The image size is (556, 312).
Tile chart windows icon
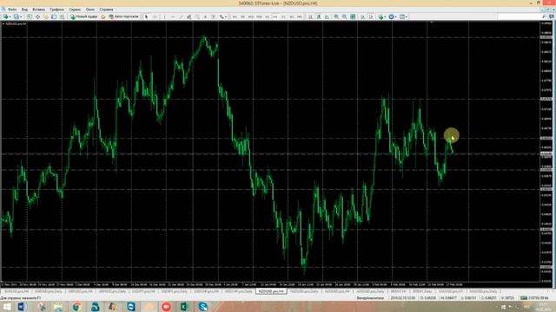pyautogui.click(x=353, y=16)
